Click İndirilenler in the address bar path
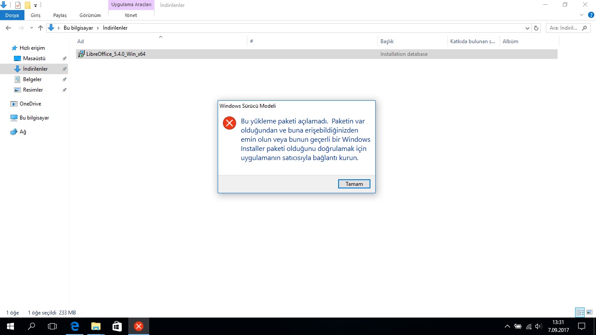This screenshot has height=335, width=596. coord(115,28)
